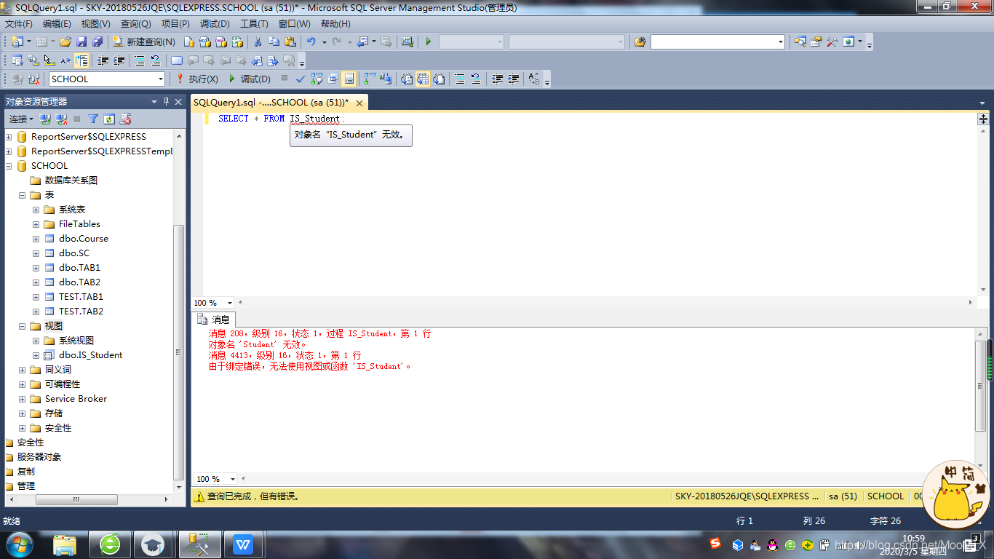Click Comment Out Selected Lines icon

458,79
